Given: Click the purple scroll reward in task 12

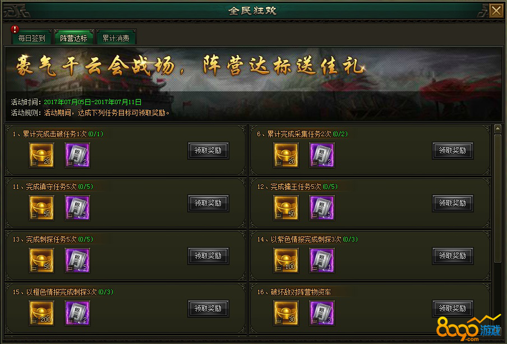Looking at the screenshot, I should (x=322, y=208).
